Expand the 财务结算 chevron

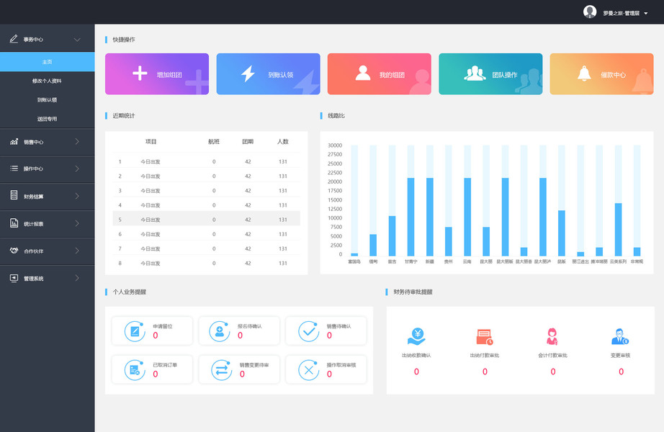(77, 196)
